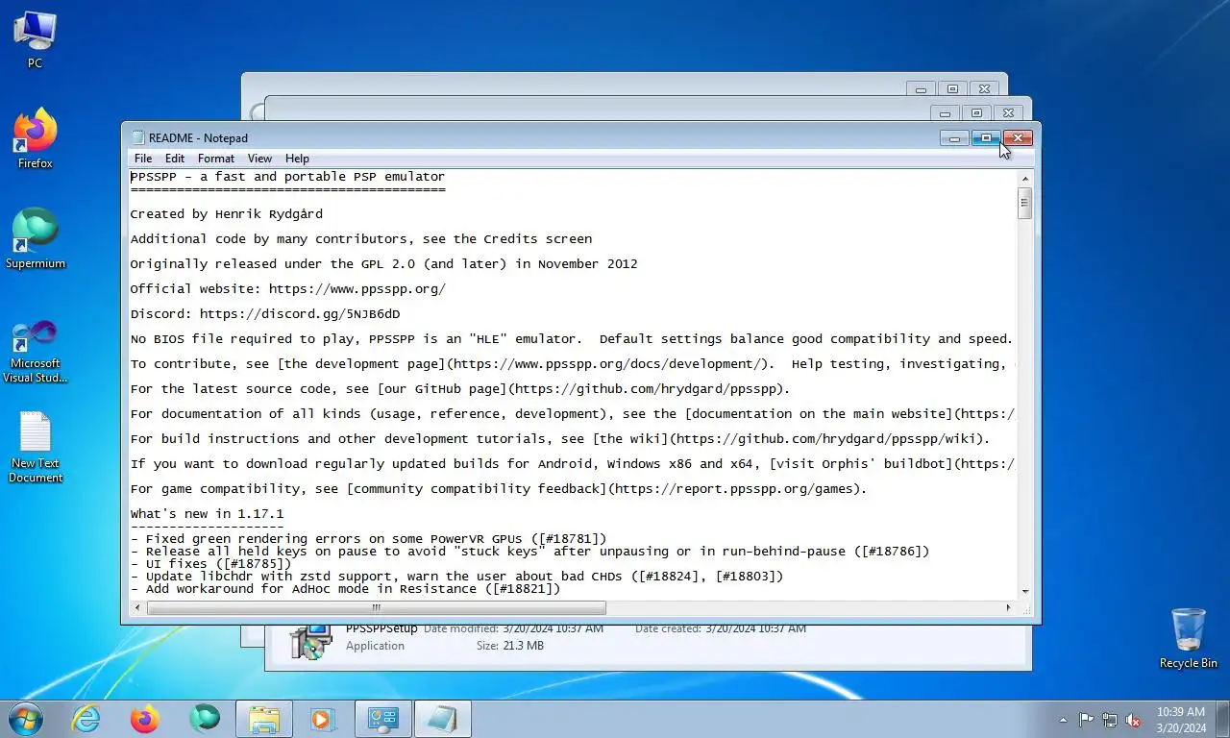Select the New Text Document desktop file
Screen dimensions: 1230x738
36,448
